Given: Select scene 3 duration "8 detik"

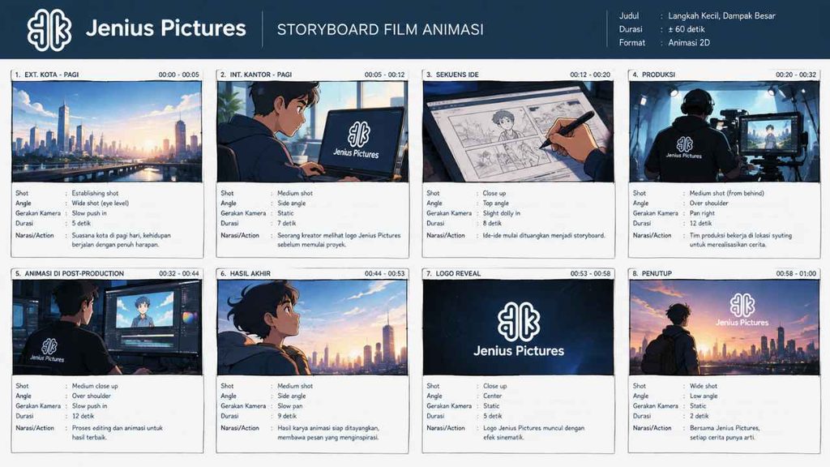Looking at the screenshot, I should tap(492, 223).
